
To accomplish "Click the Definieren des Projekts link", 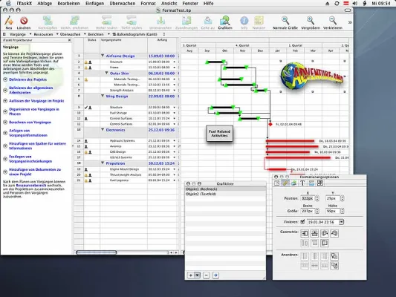I will [x=27, y=79].
